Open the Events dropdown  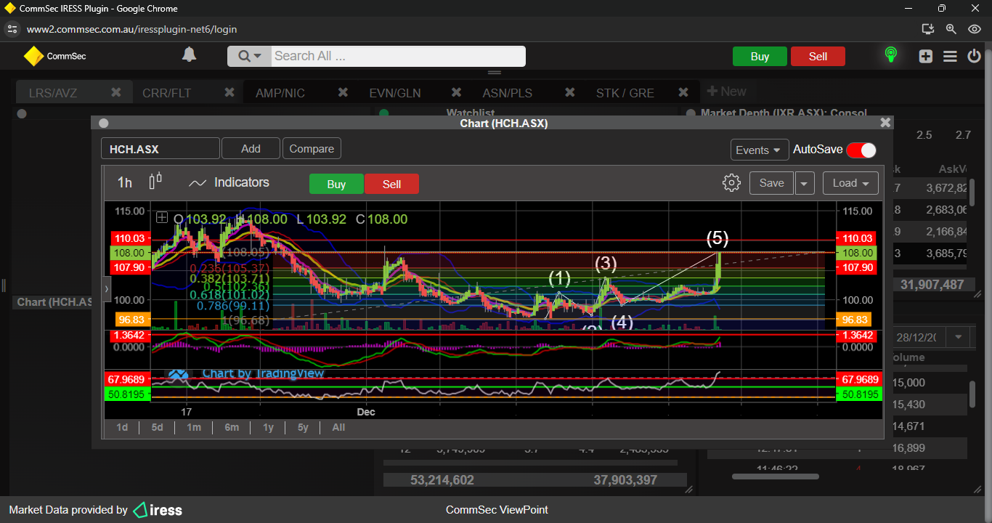[759, 150]
